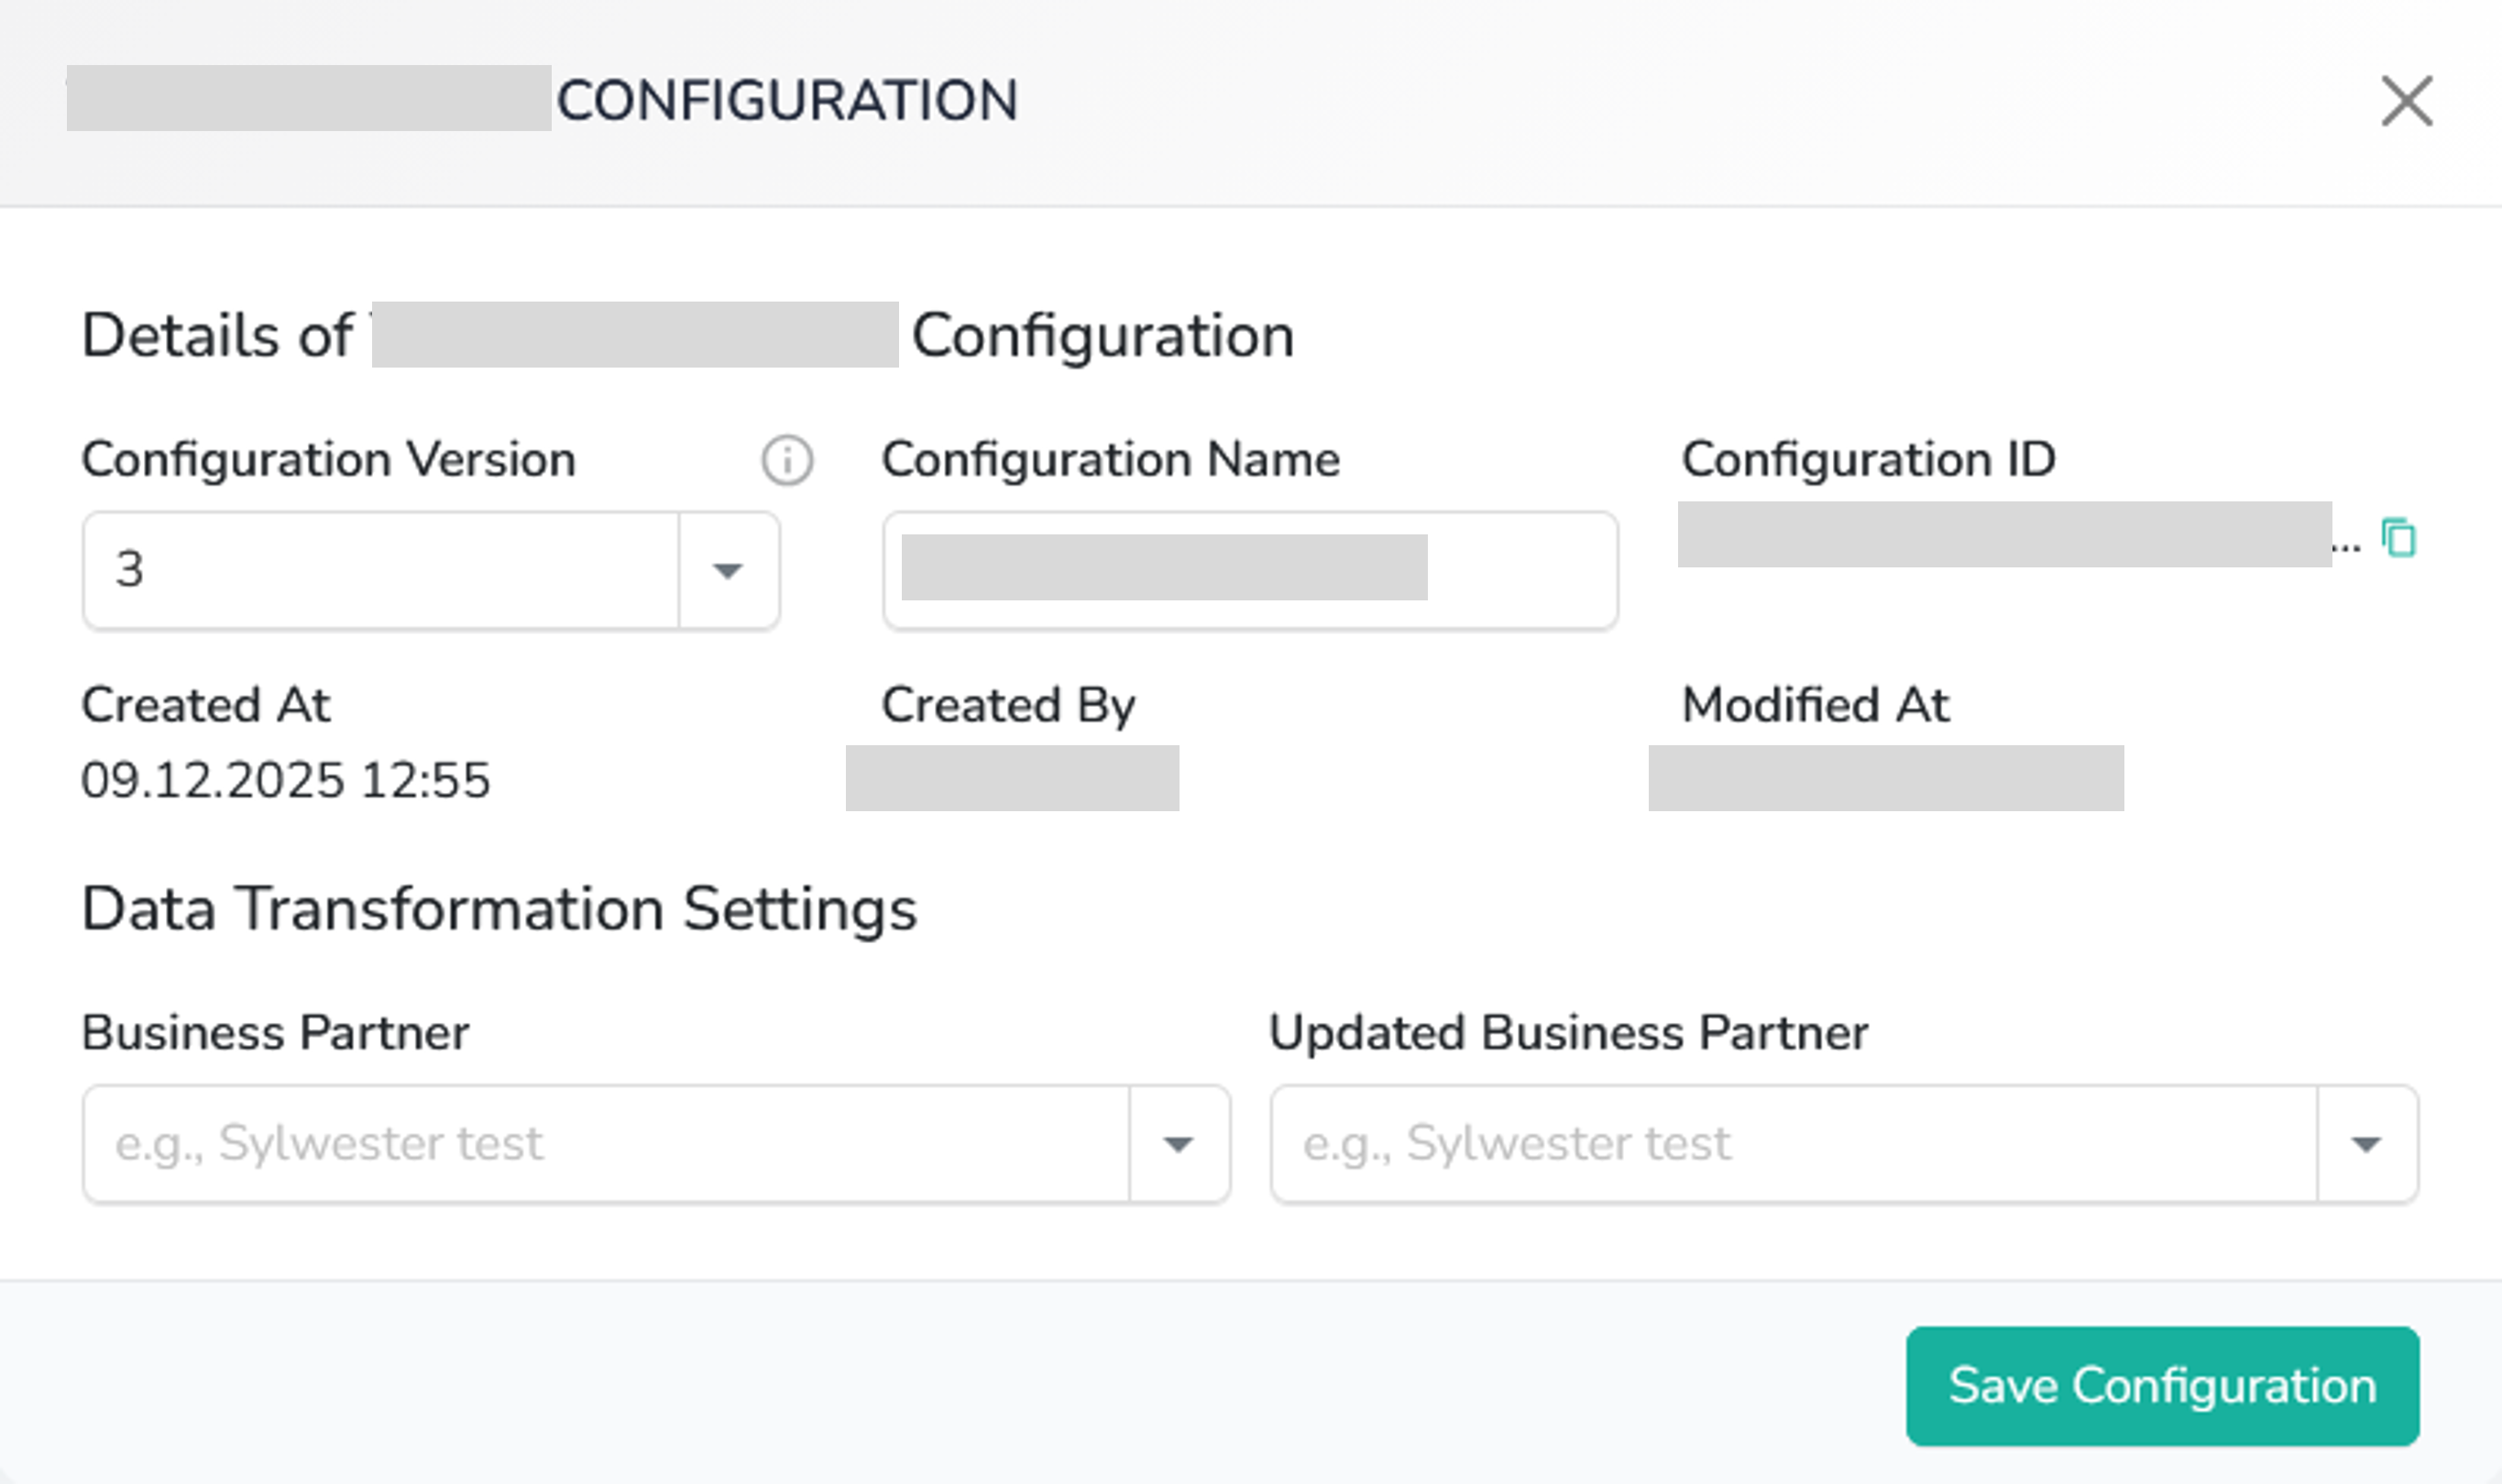Screen dimensions: 2502x1484
Task: Click the Configuration Version info icon
Action: 786,461
